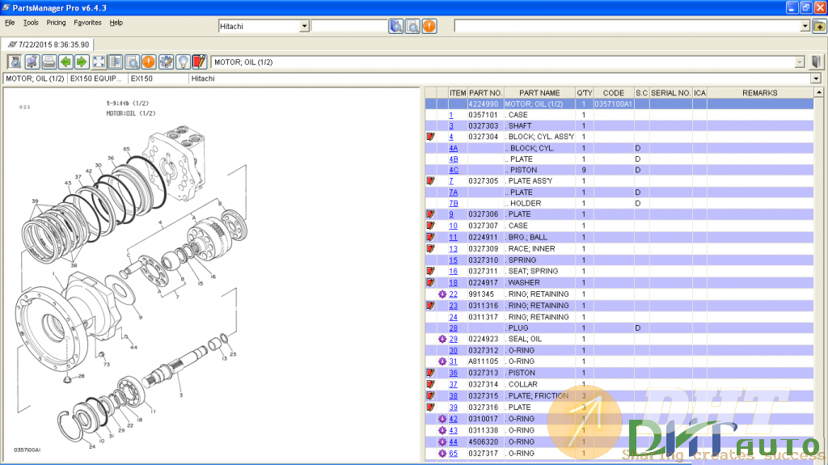Expand the MOTOR; OIL (1/2) page dropdown
828x465 pixels.
coord(800,61)
